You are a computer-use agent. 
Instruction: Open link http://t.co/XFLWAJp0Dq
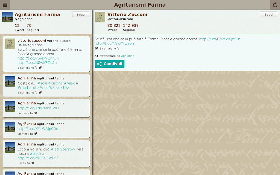click(38, 129)
